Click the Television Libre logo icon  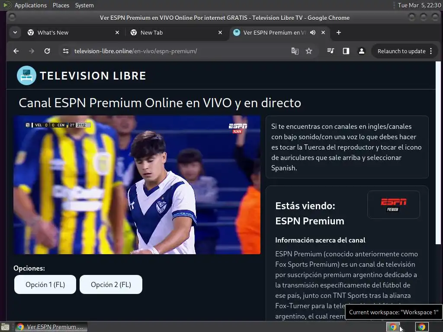tap(26, 75)
